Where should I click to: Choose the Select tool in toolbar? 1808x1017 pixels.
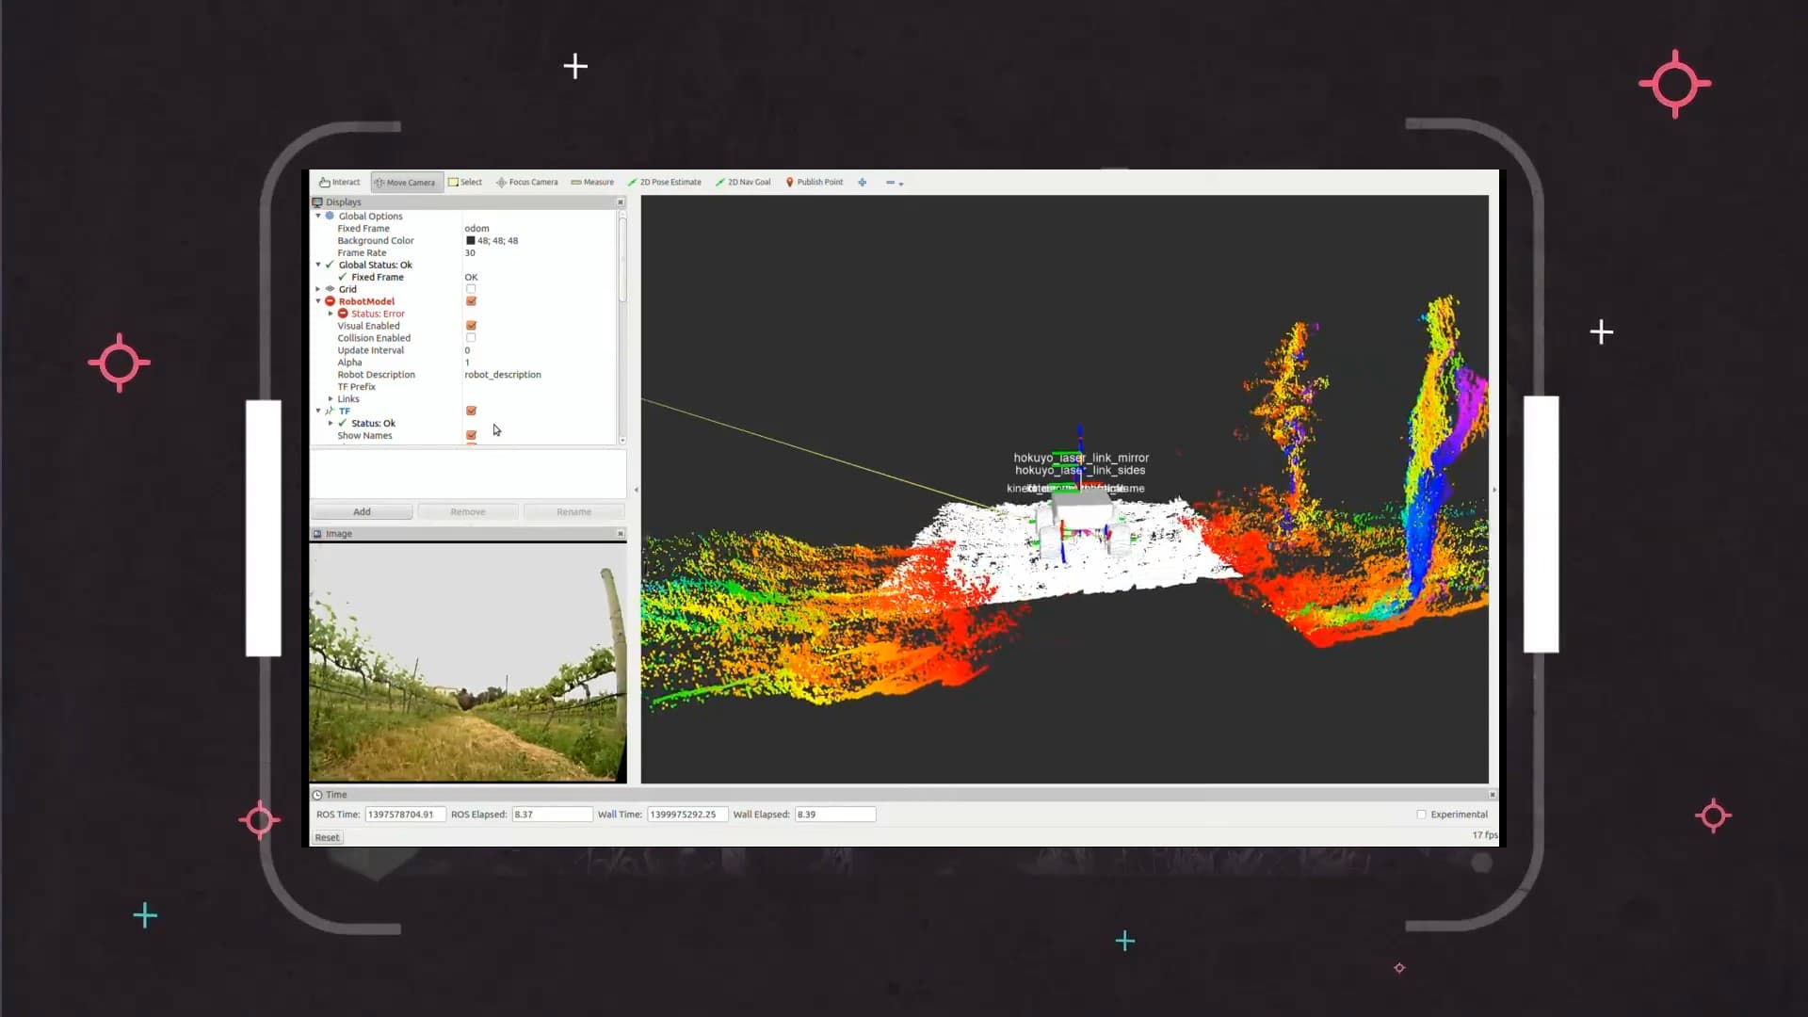tap(465, 183)
